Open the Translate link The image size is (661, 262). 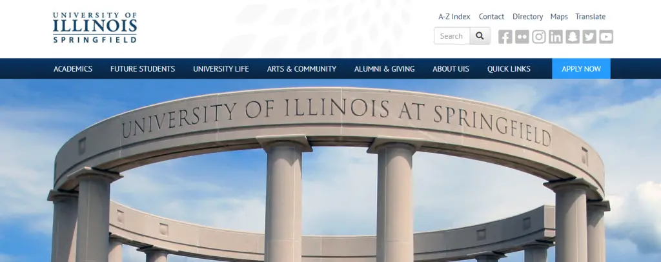pos(590,16)
